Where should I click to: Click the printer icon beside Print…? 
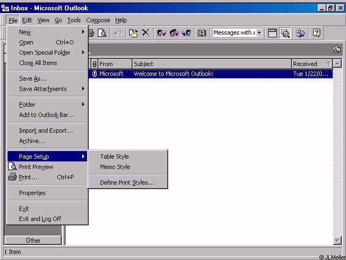pos(12,177)
